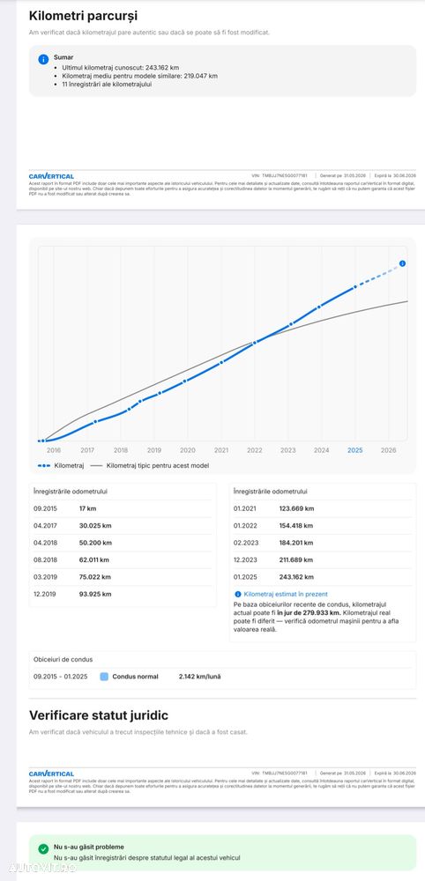Click the 01.2022 data point where lines cross
The width and height of the screenshot is (425, 881).
coord(255,342)
